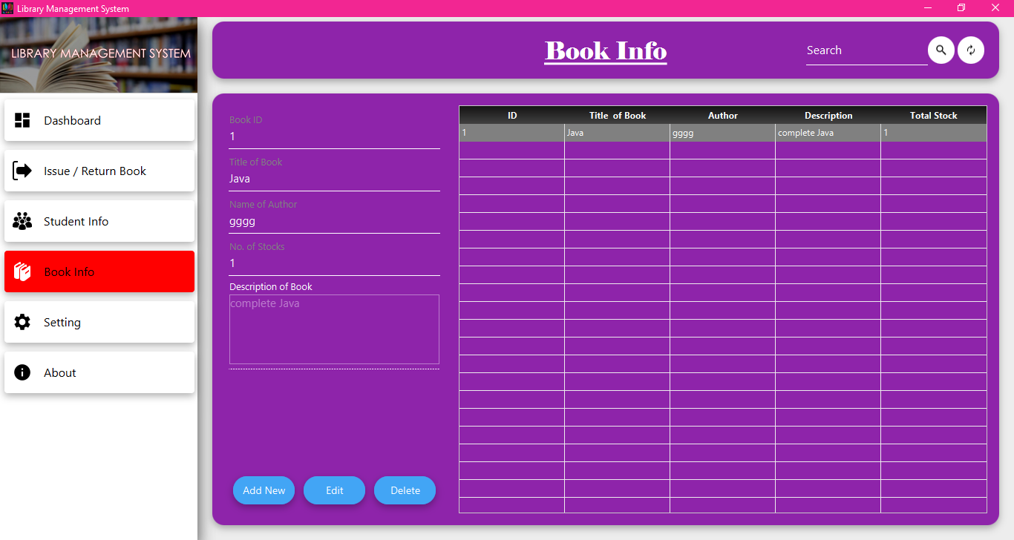Click the Student Info people icon
This screenshot has height=540, width=1014.
[22, 221]
